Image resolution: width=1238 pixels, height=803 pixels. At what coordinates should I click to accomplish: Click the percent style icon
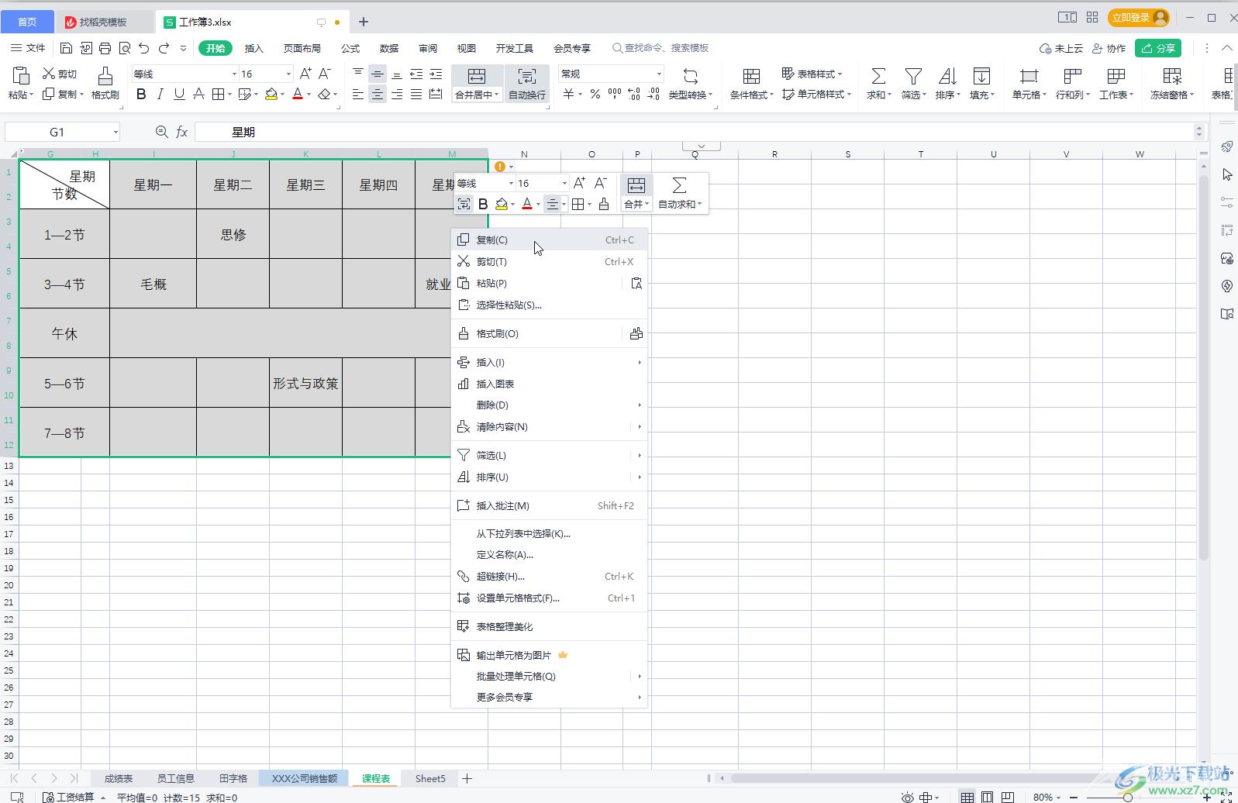(595, 94)
